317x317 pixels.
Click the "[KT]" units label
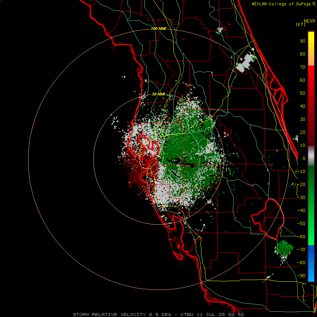pyautogui.click(x=300, y=24)
